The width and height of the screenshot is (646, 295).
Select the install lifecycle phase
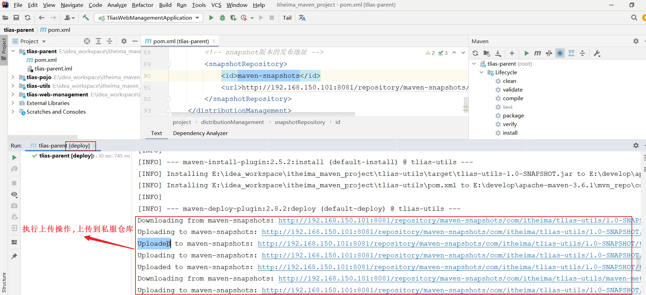click(510, 133)
